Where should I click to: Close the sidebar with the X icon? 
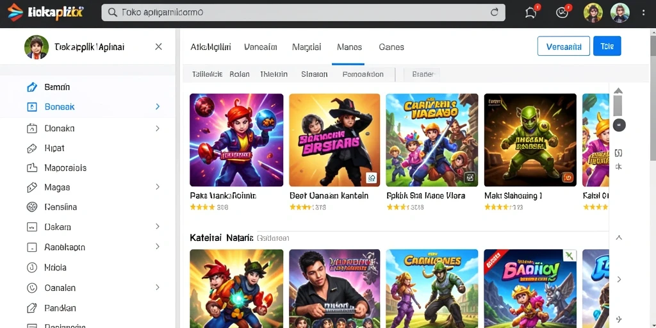click(159, 47)
